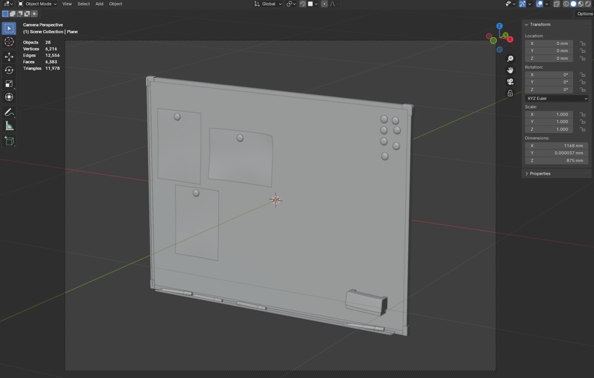The width and height of the screenshot is (594, 378).
Task: Click the 3D cursor in viewport center
Action: point(276,200)
